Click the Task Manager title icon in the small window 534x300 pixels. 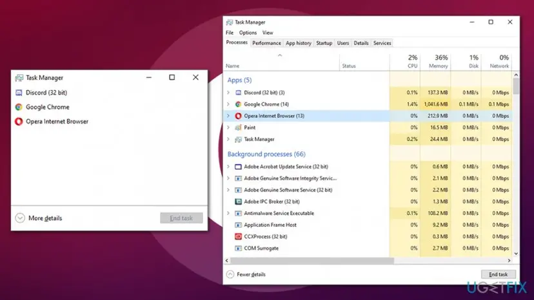pyautogui.click(x=19, y=78)
